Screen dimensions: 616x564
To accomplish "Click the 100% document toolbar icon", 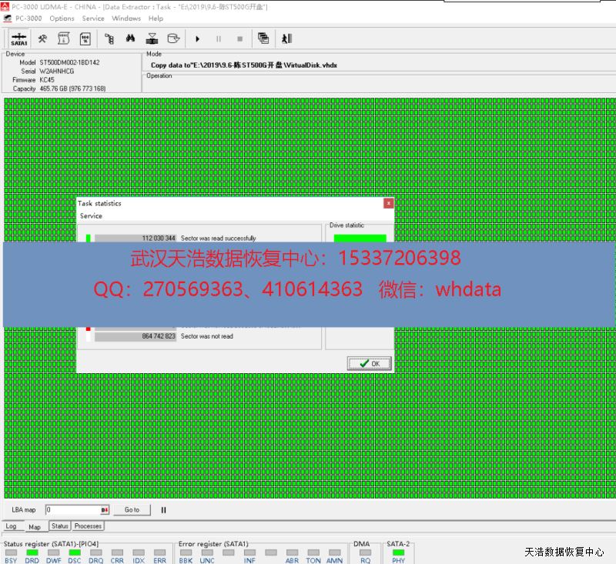I will [x=85, y=38].
